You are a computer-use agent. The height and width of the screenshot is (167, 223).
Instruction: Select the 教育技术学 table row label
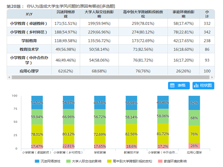pyautogui.click(x=29, y=49)
